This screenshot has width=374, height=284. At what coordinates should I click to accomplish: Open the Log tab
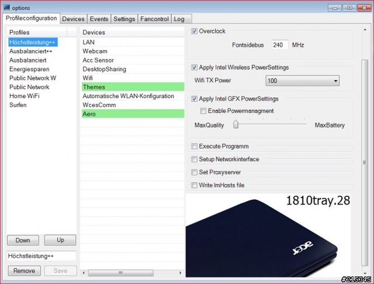pos(181,19)
